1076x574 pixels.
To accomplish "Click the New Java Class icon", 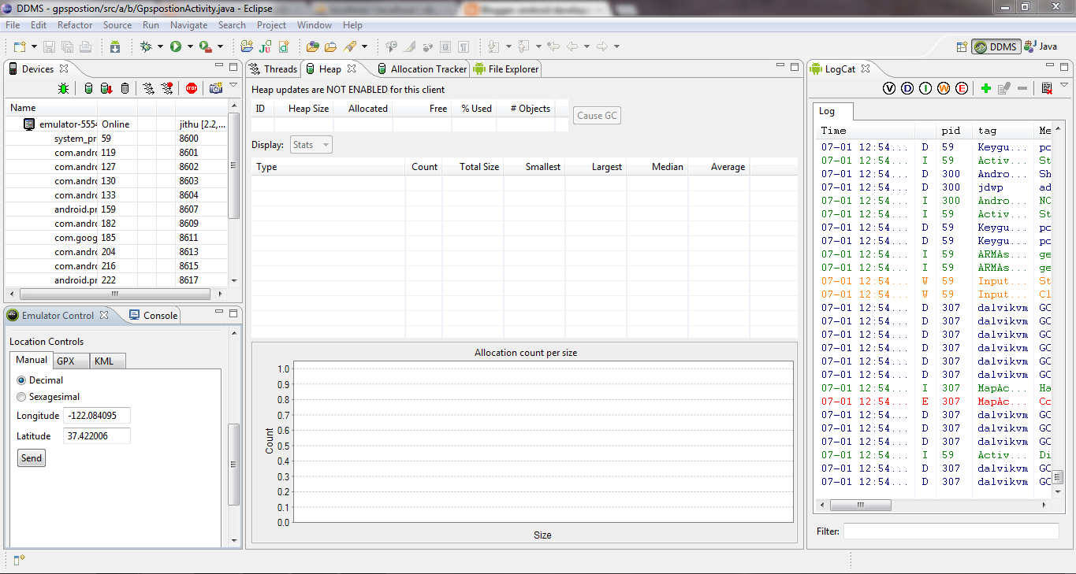I will tap(284, 46).
